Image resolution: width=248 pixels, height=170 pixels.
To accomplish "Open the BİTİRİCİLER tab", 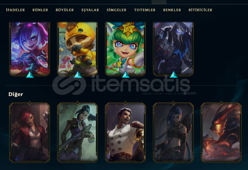I will pos(200,10).
